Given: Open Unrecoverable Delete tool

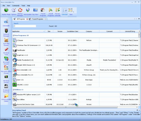Looking at the screenshot, I should (x=6, y=98).
